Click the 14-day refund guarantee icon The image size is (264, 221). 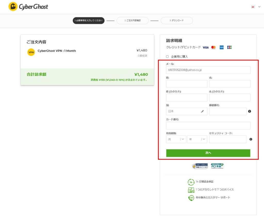point(191,182)
